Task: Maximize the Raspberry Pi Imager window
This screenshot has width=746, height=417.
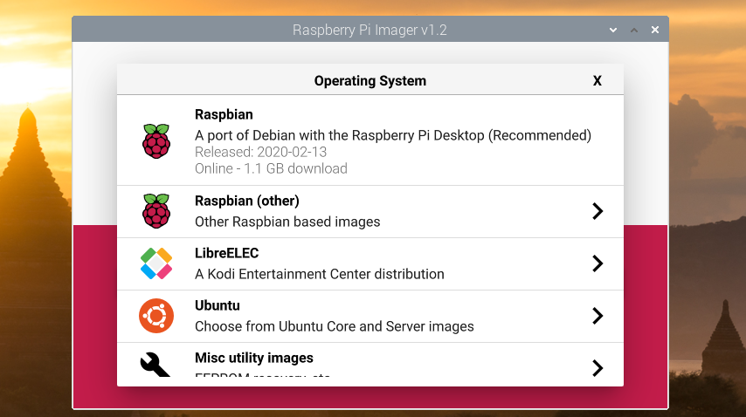Action: coord(634,30)
